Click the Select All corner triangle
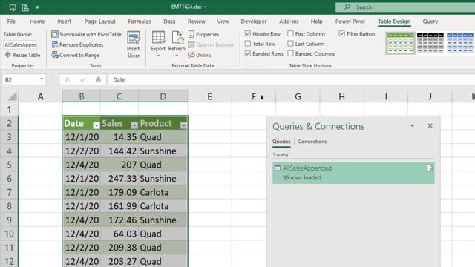The height and width of the screenshot is (267, 475). 13,96
